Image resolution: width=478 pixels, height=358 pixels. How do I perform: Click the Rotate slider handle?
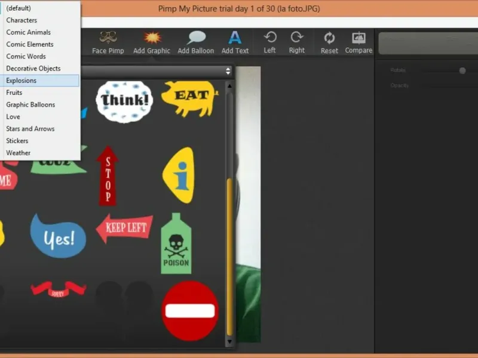tap(462, 70)
